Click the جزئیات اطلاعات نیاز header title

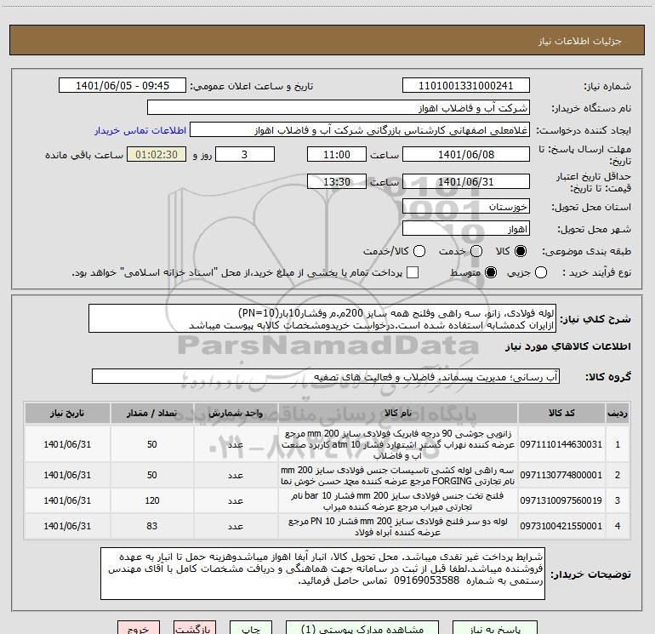pyautogui.click(x=579, y=41)
